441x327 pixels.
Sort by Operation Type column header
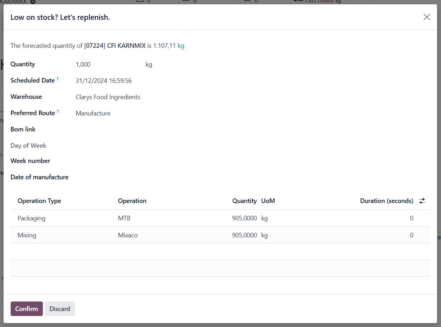39,201
